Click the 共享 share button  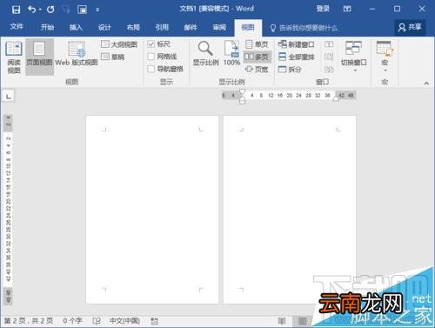410,27
